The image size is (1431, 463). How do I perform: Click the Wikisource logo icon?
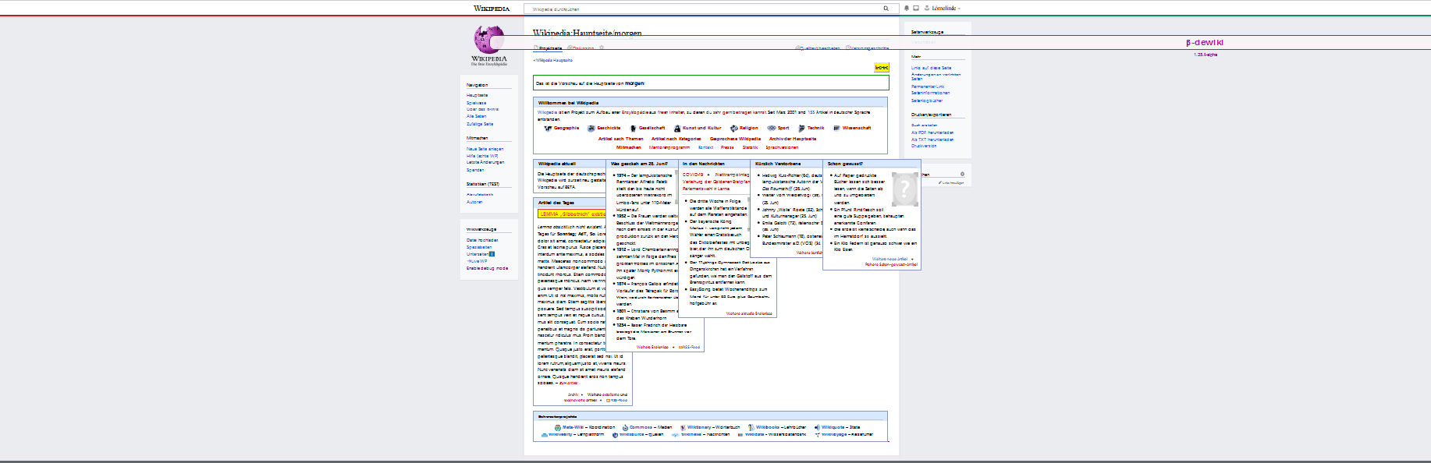pos(615,435)
